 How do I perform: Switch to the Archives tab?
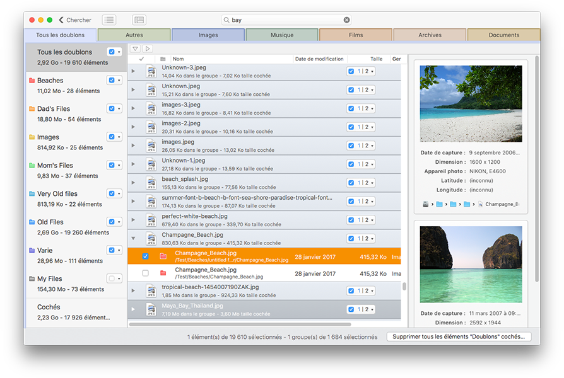tap(430, 35)
